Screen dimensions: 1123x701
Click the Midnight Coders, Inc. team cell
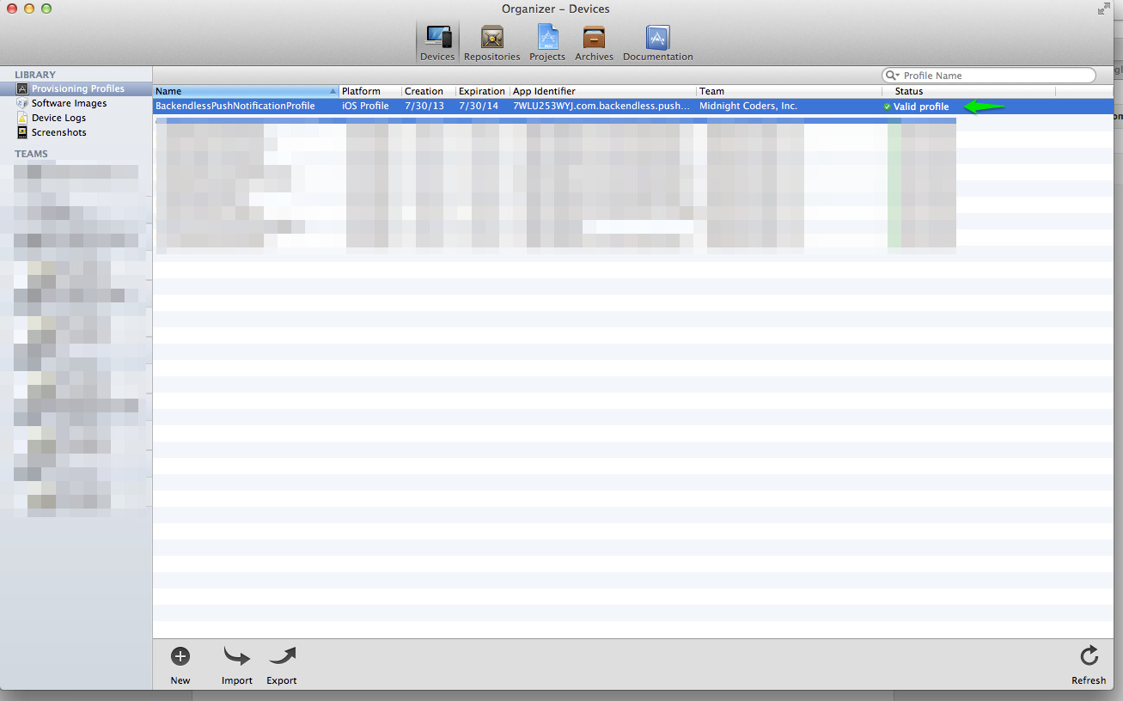[748, 107]
